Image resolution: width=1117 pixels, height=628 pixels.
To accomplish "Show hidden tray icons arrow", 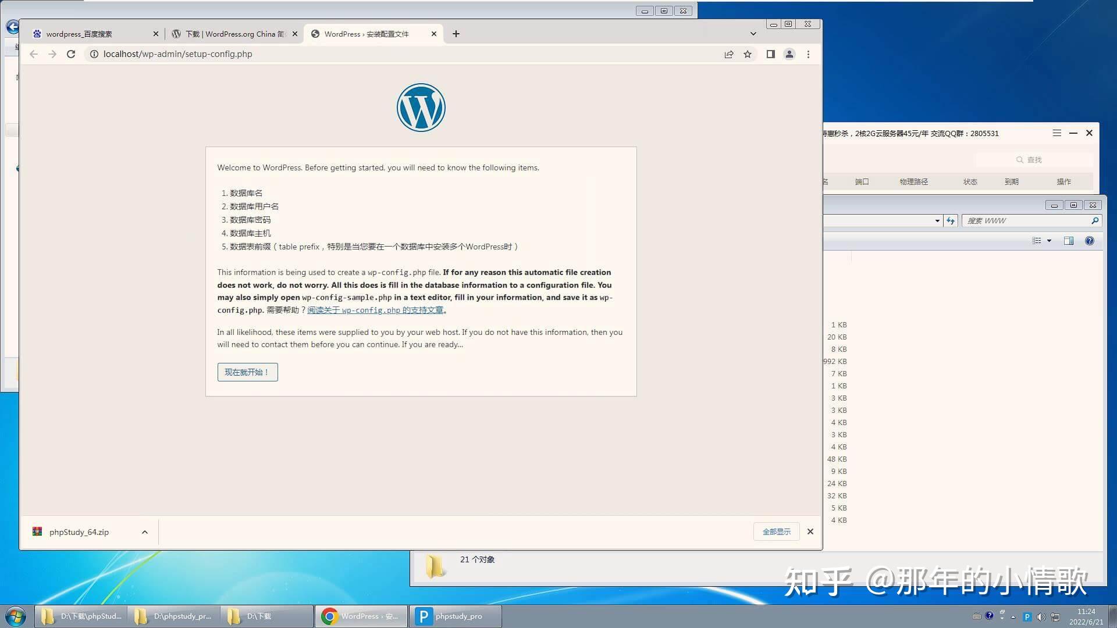I will (1013, 617).
